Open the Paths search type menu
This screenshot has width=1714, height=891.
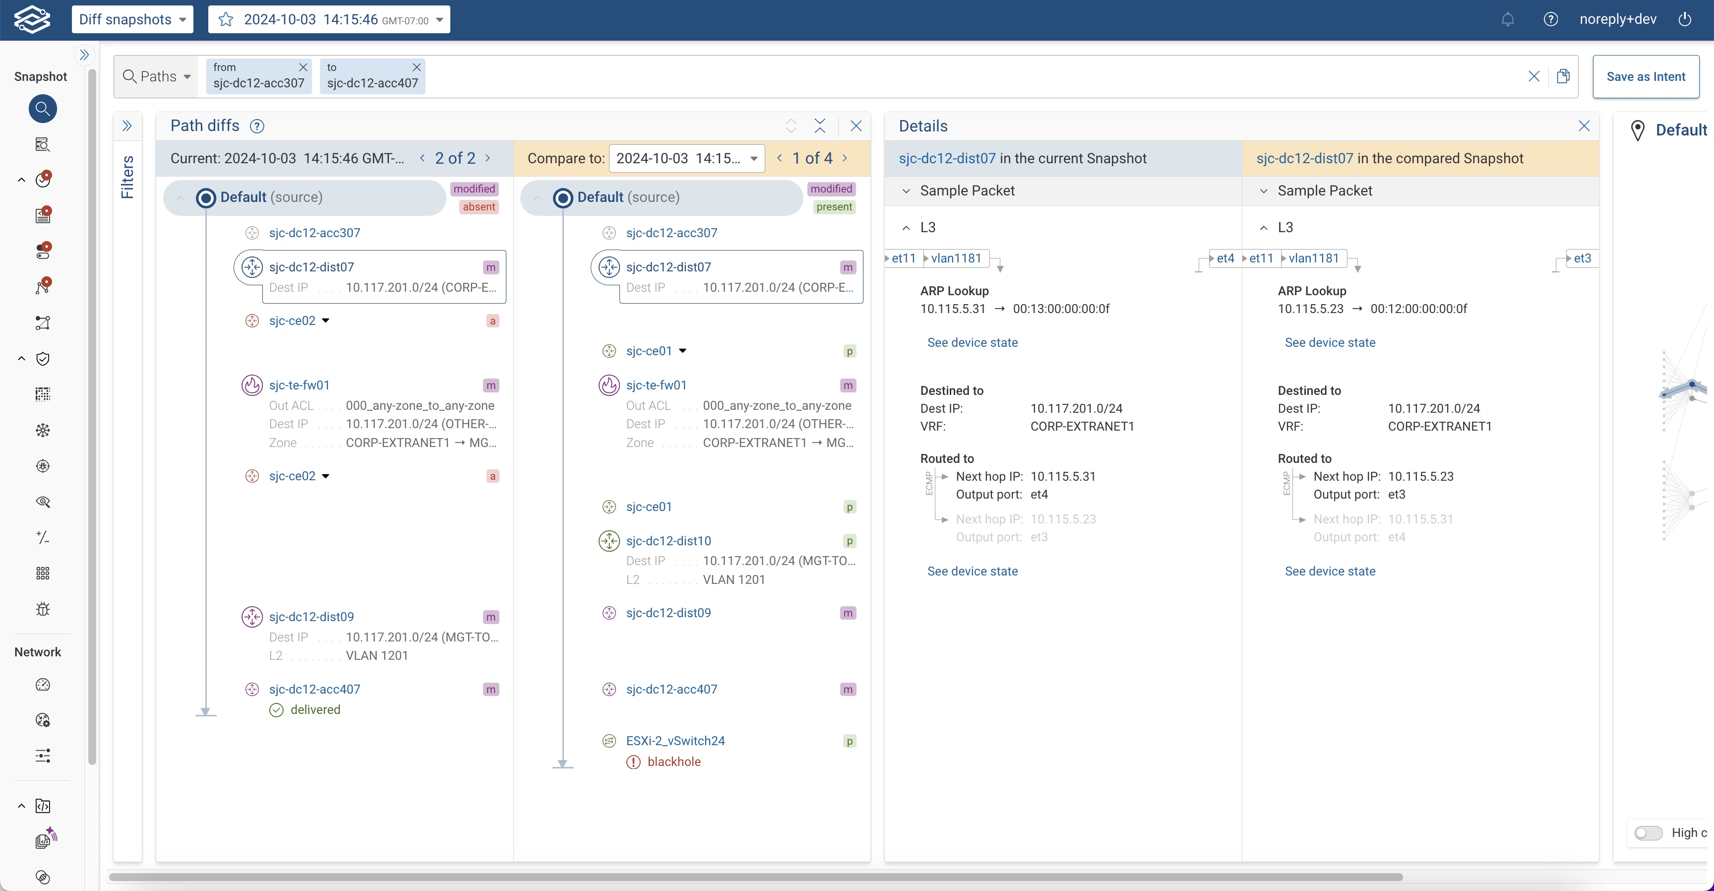[158, 76]
